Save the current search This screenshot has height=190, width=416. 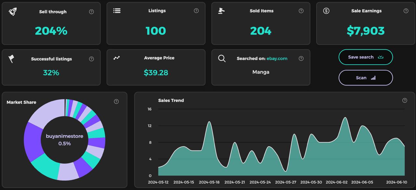[x=366, y=57]
